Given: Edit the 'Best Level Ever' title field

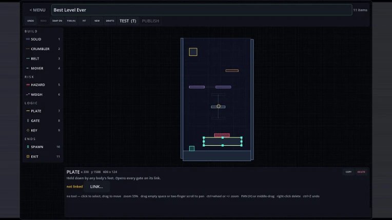Looking at the screenshot, I should (202, 10).
